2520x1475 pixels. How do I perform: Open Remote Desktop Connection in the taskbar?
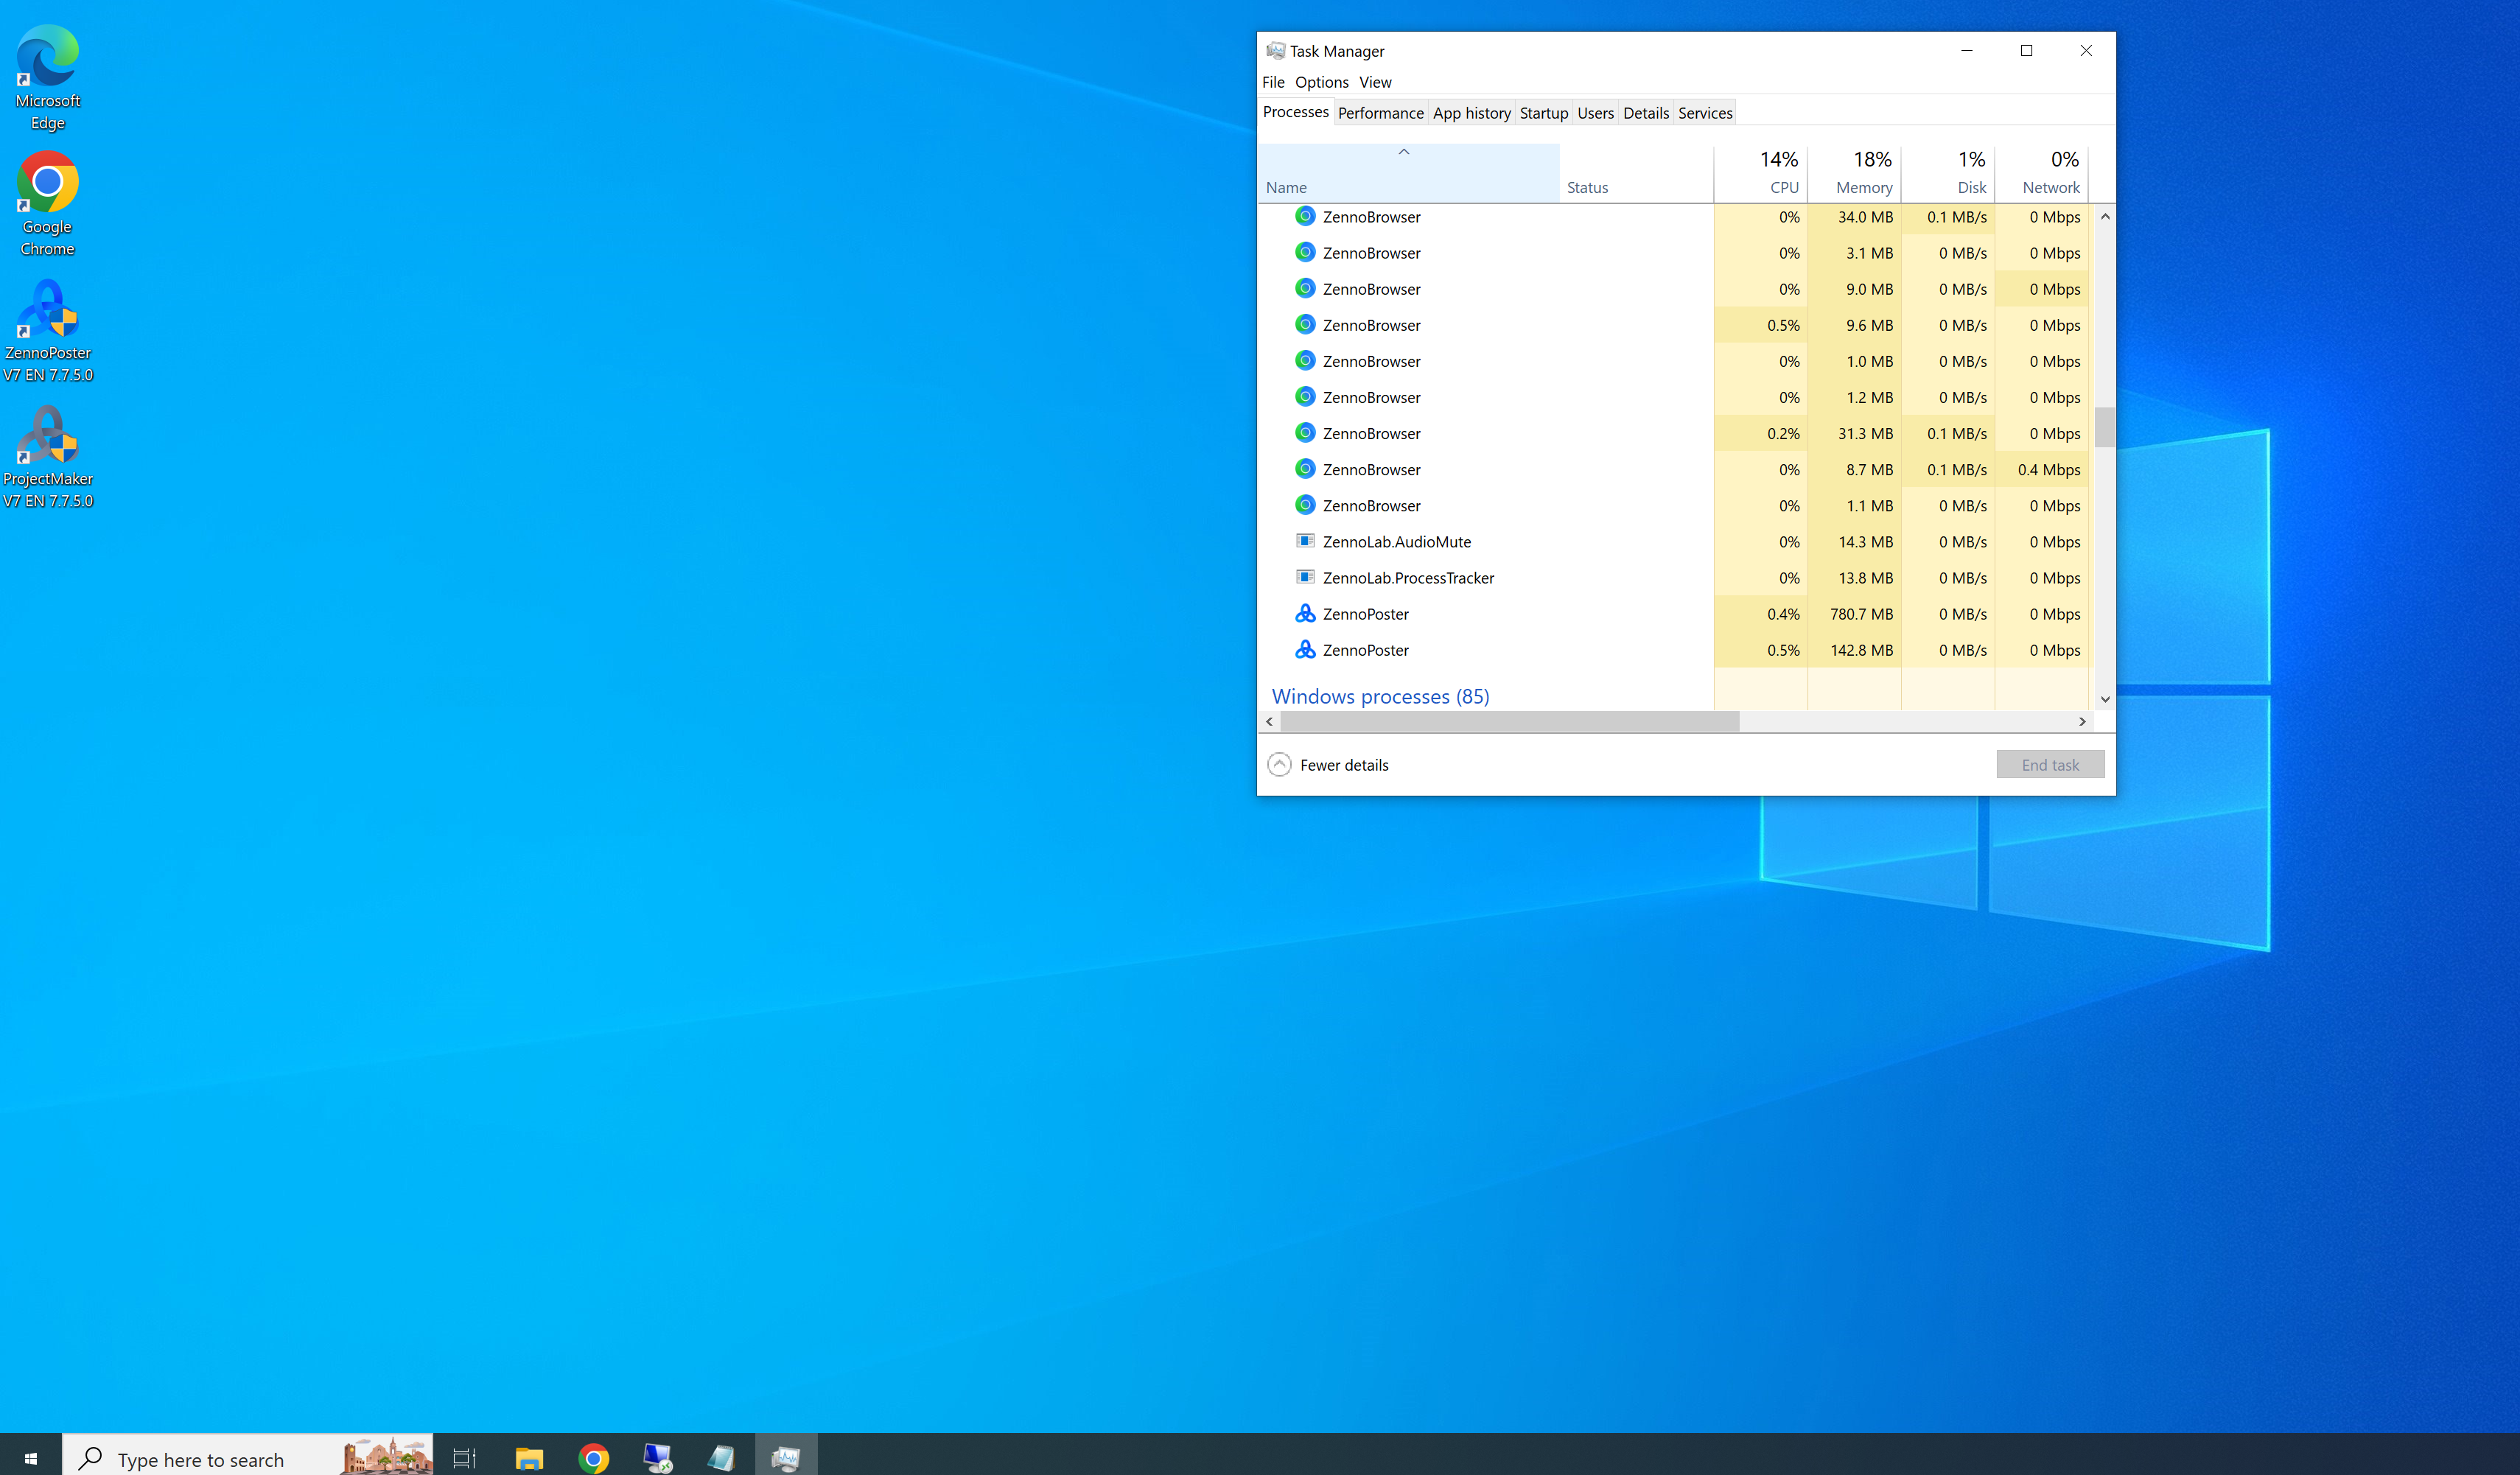pos(657,1459)
